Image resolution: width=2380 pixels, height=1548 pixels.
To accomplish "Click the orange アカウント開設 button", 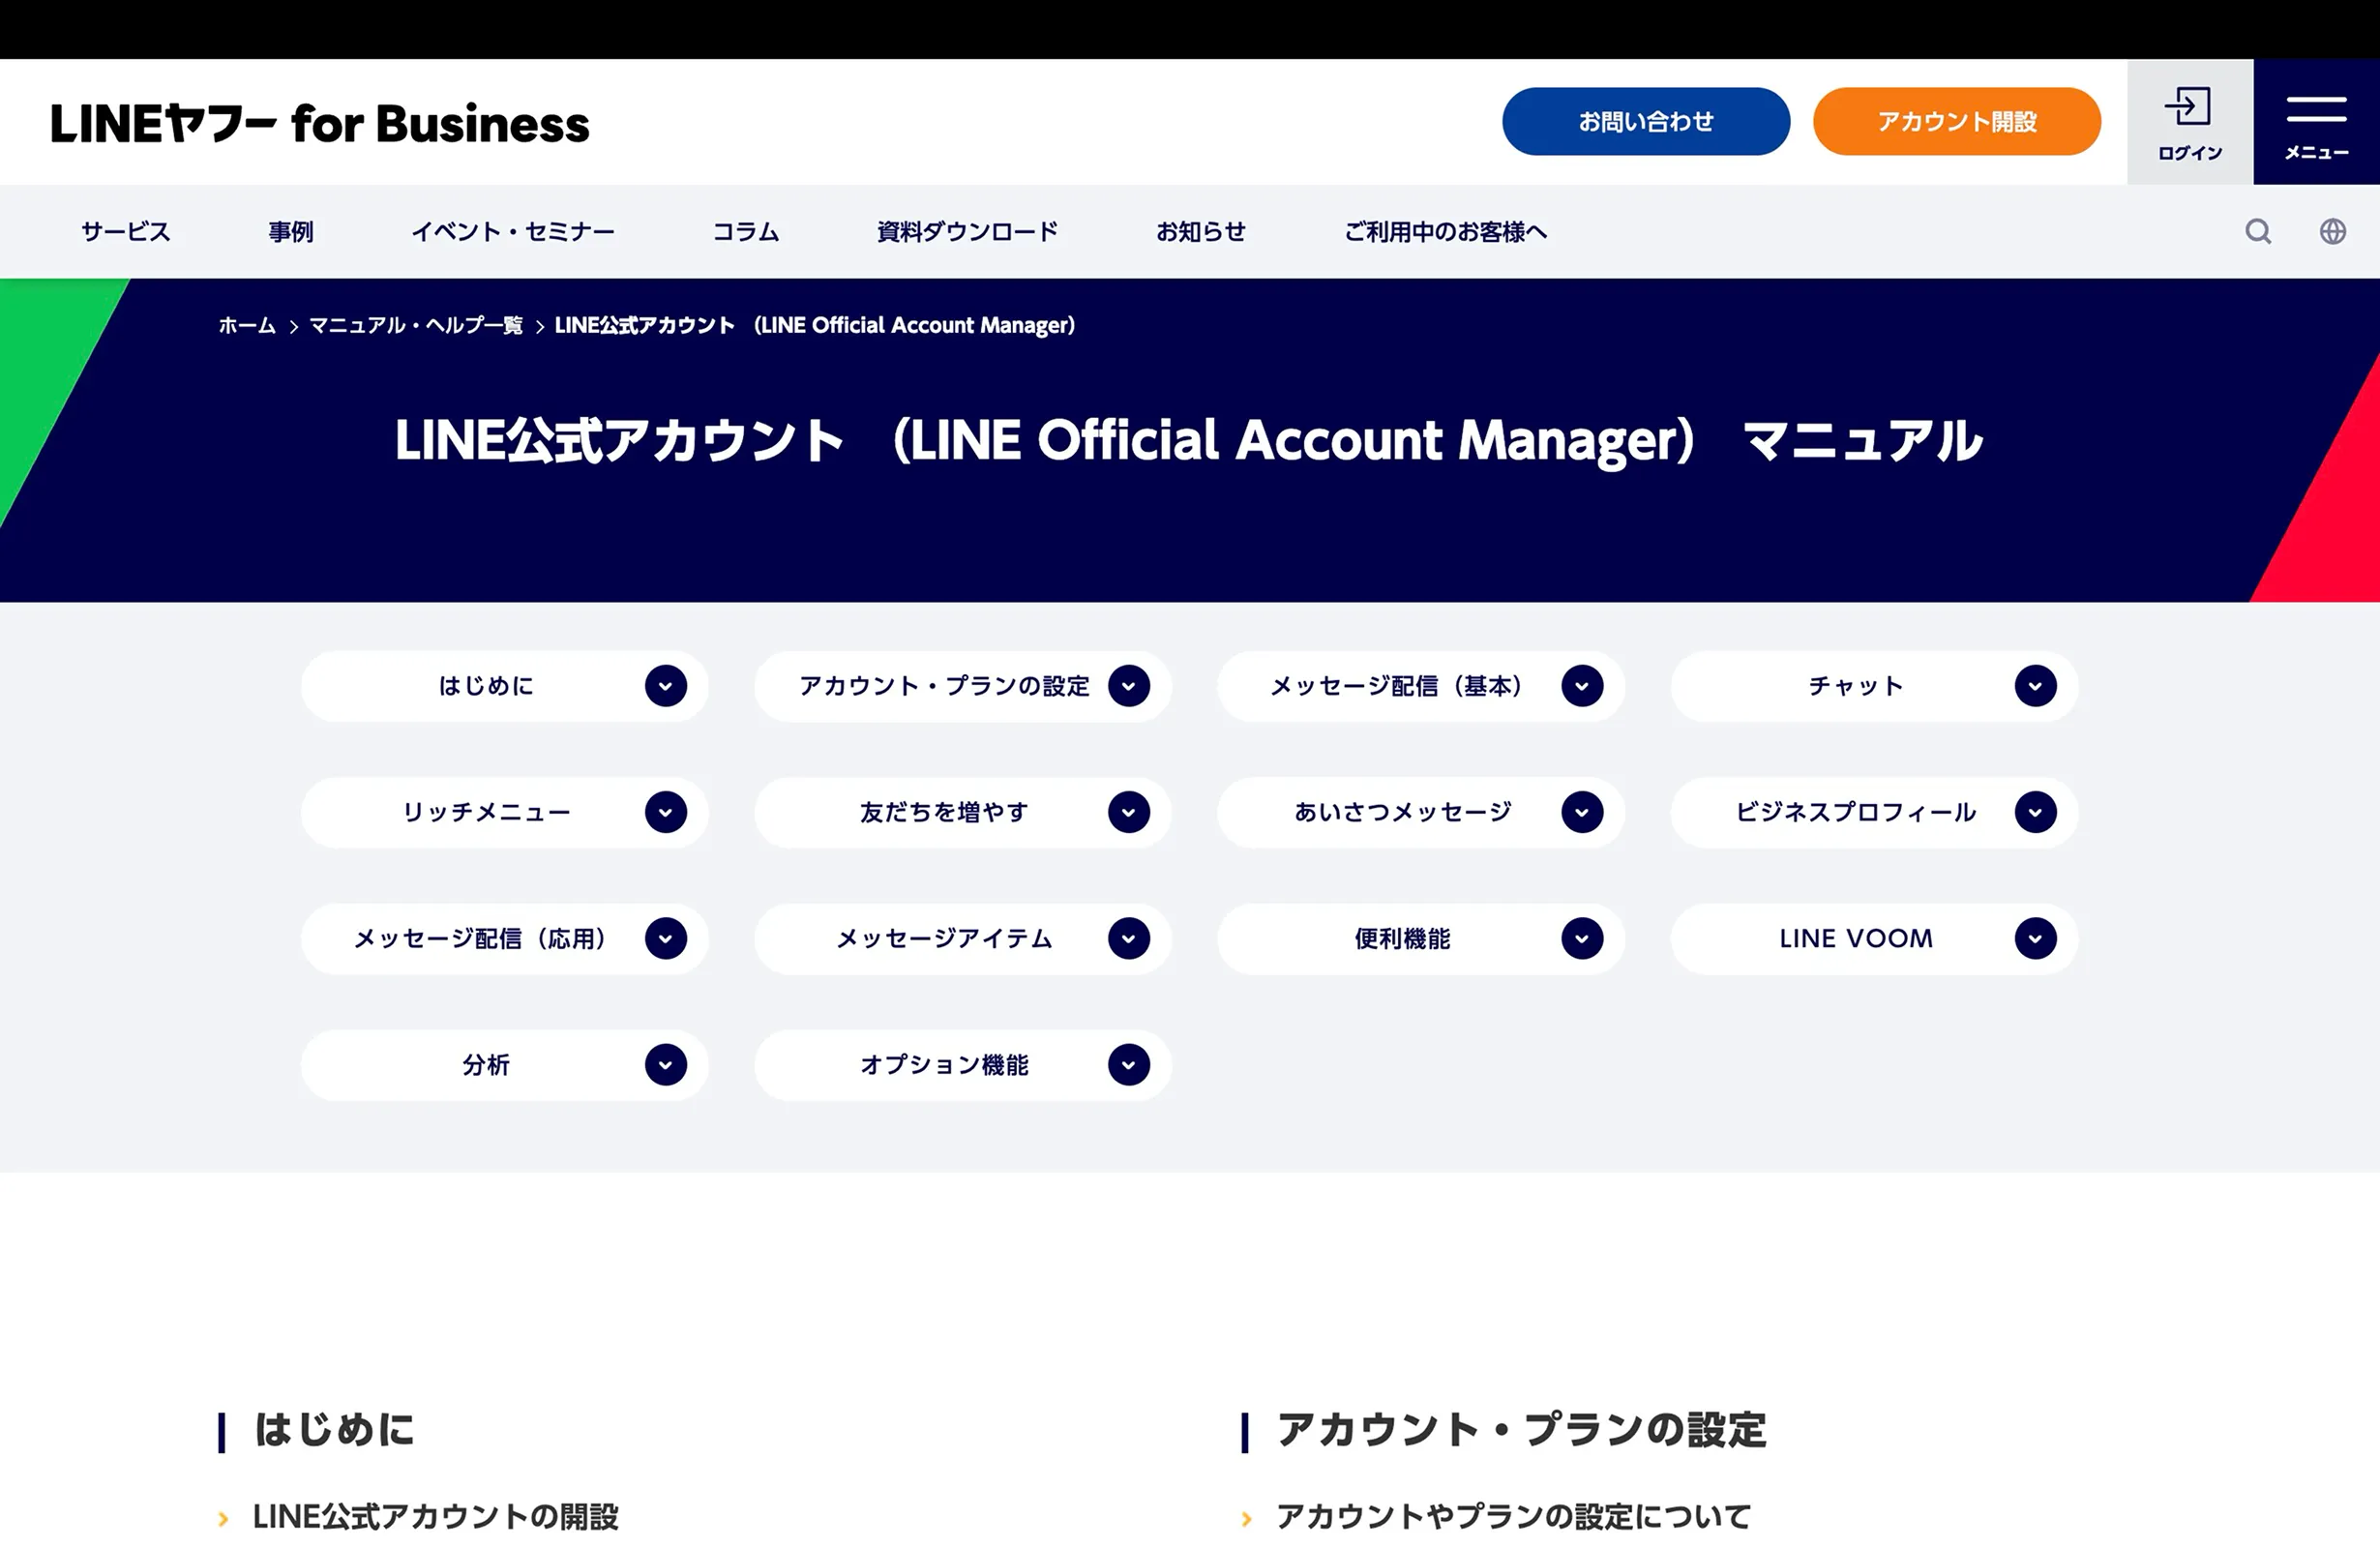I will (1957, 121).
